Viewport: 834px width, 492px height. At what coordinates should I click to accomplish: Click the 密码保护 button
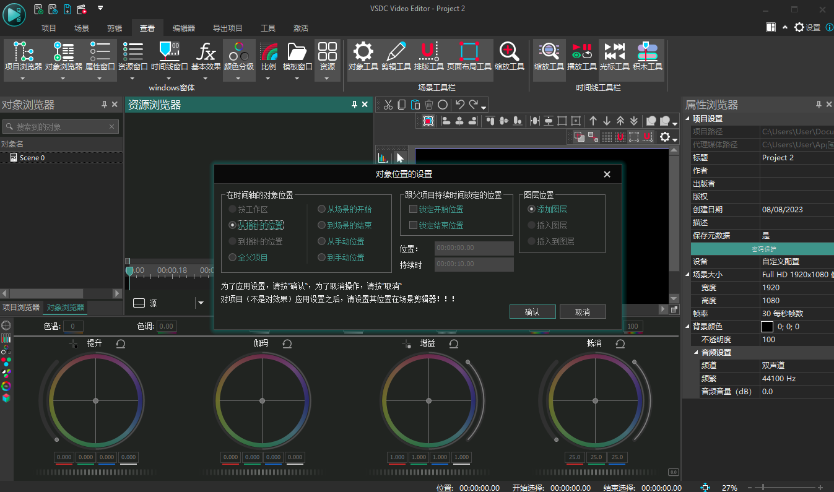pos(762,249)
